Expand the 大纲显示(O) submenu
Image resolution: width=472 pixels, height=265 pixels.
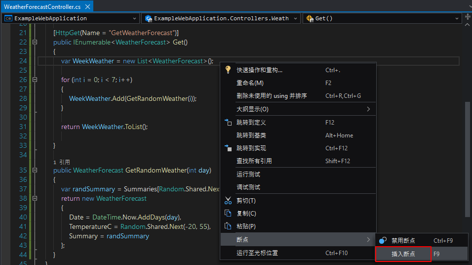[298, 109]
